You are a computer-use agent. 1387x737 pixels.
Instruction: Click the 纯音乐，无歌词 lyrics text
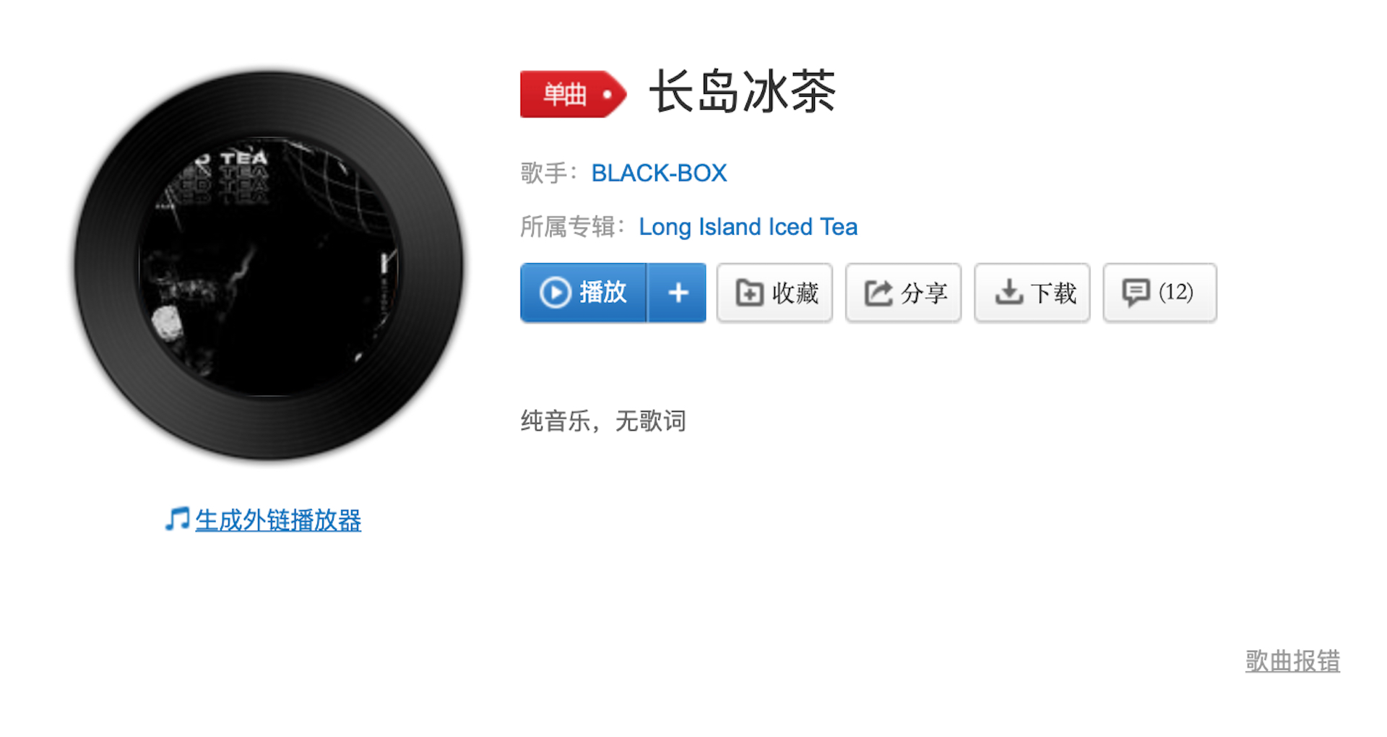[x=603, y=421]
